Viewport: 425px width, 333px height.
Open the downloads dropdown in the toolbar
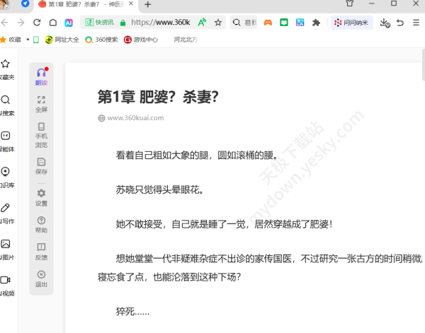pyautogui.click(x=385, y=23)
